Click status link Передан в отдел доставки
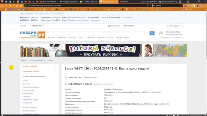 (x=78, y=20)
